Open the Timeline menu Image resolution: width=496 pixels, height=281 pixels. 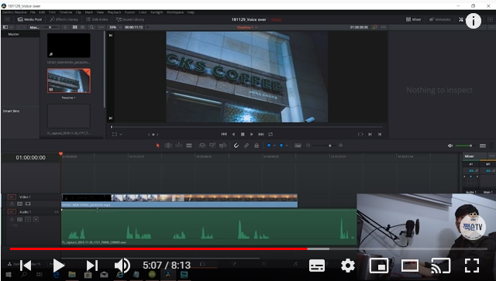[x=65, y=12]
